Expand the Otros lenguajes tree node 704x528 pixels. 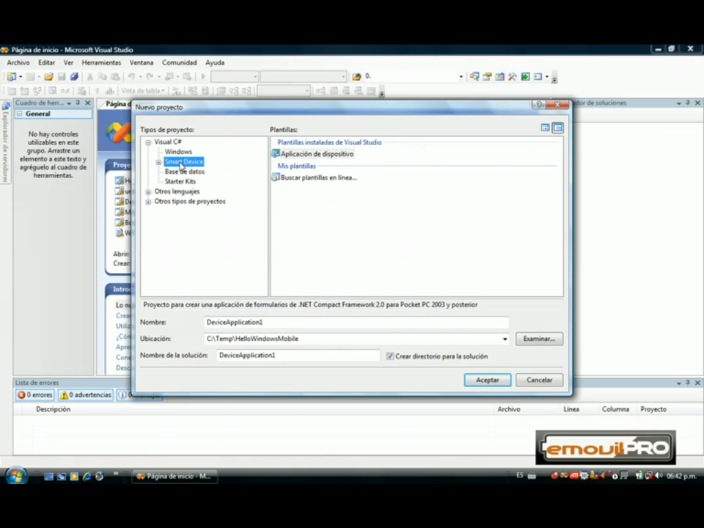click(148, 192)
